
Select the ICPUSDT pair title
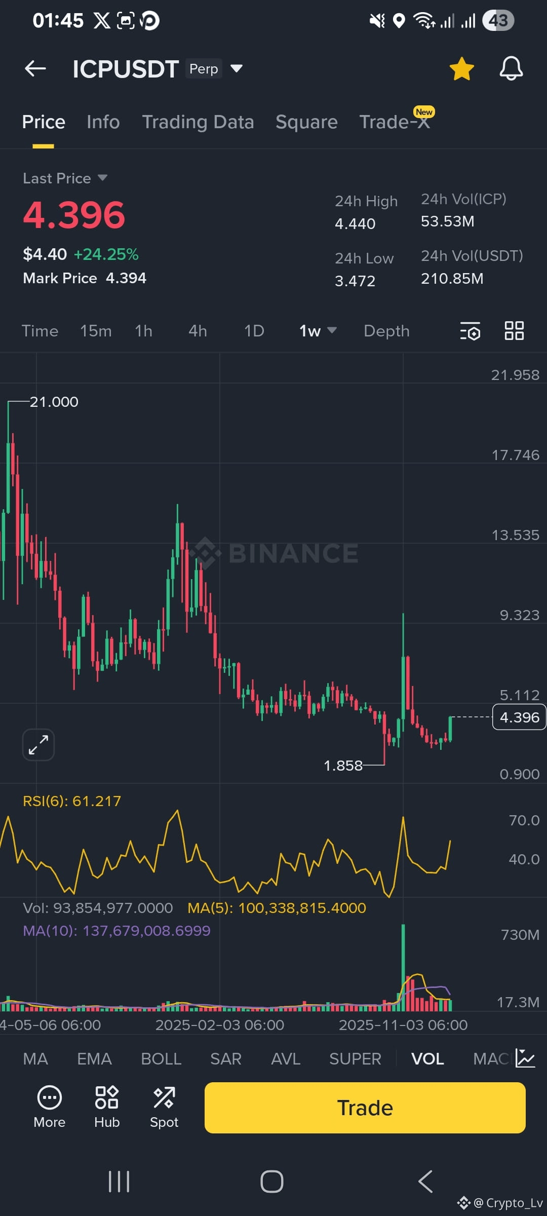tap(125, 69)
